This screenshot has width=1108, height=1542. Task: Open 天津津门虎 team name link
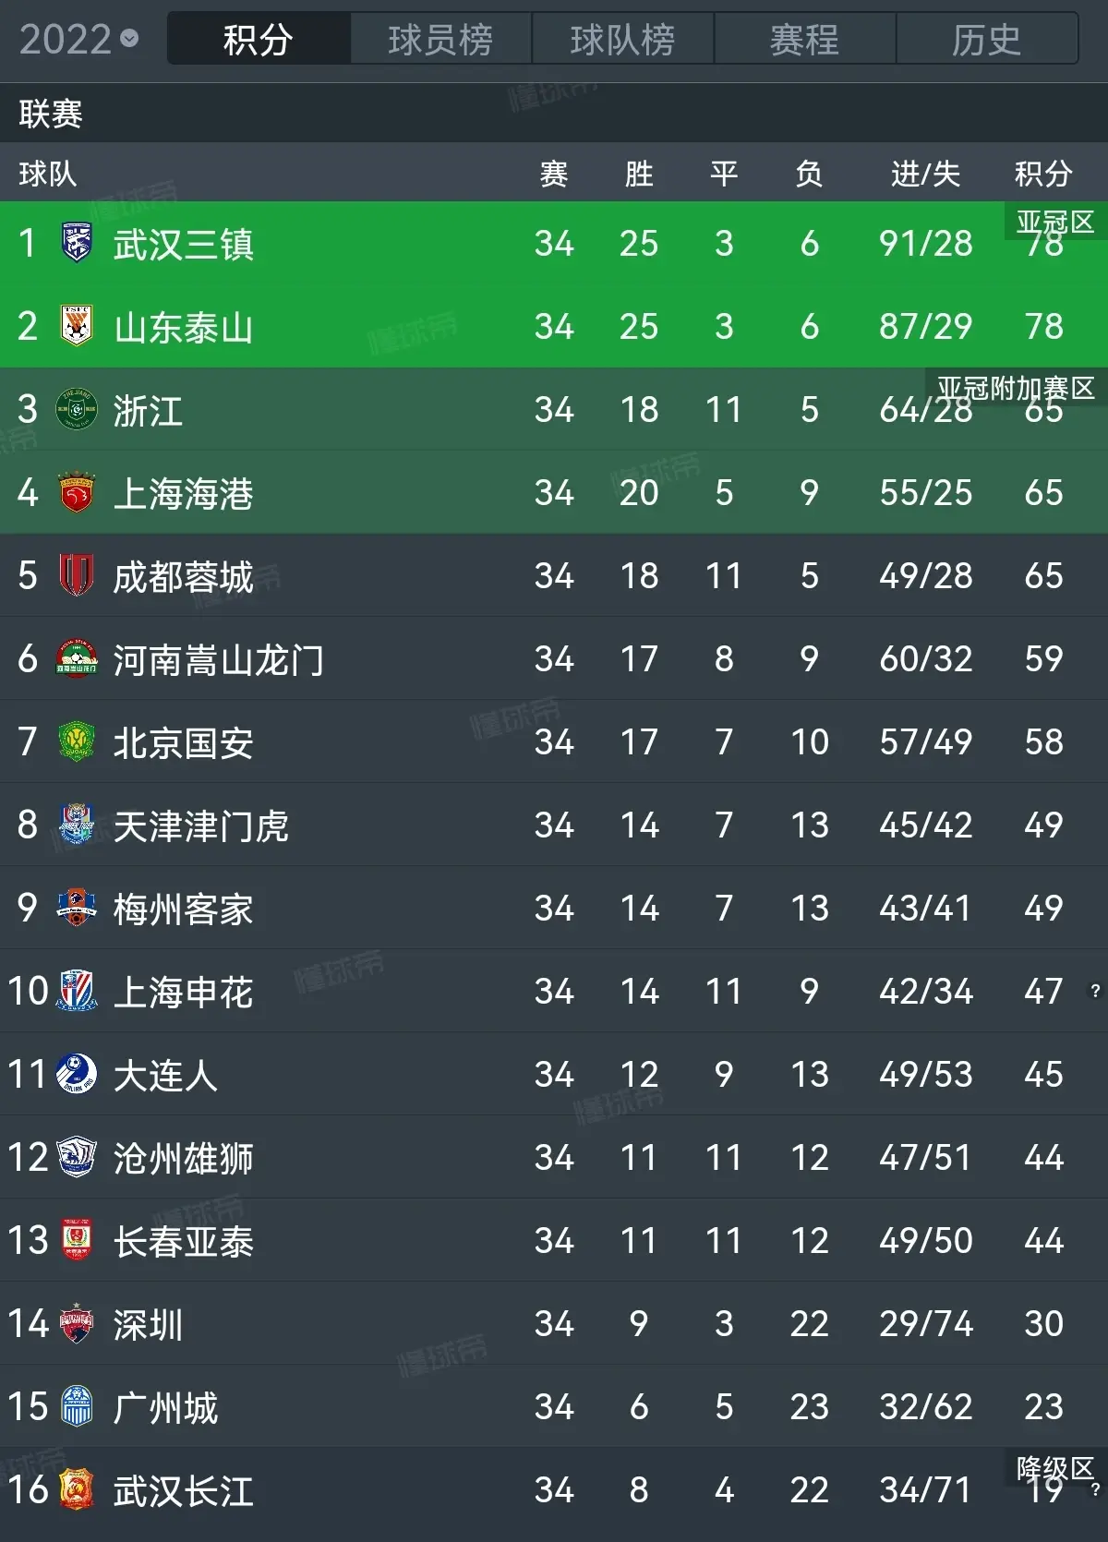click(x=200, y=825)
